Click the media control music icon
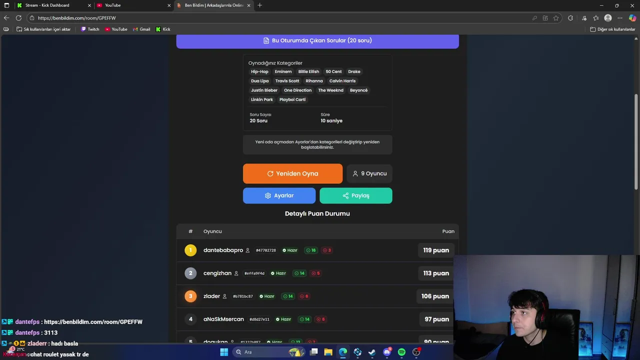Image resolution: width=640 pixels, height=360 pixels. coord(584,18)
